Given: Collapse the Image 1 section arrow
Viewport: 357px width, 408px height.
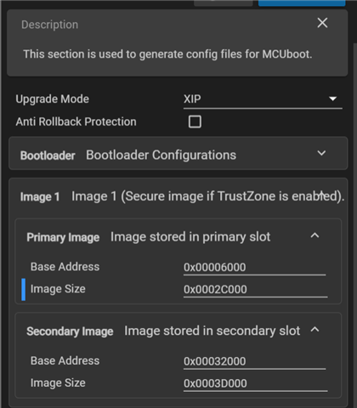Looking at the screenshot, I should pos(321,195).
